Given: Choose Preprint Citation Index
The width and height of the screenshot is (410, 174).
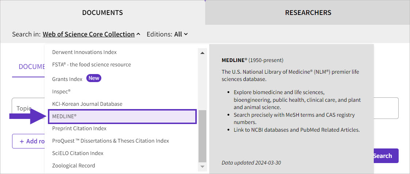Looking at the screenshot, I should 79,128.
